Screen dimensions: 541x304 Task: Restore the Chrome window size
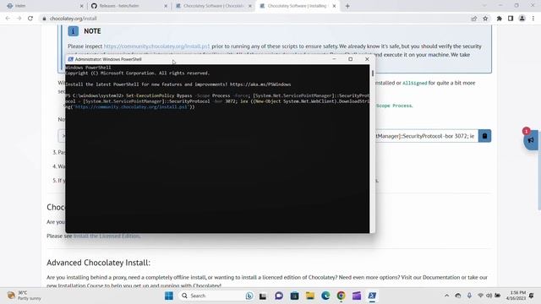[516, 6]
